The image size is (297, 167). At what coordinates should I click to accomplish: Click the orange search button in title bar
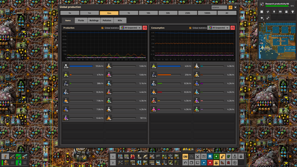[x=230, y=7]
